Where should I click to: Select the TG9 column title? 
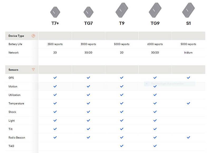pos(155,23)
